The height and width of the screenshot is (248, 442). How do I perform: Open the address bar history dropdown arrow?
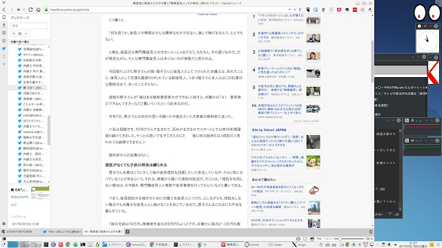tap(289, 10)
